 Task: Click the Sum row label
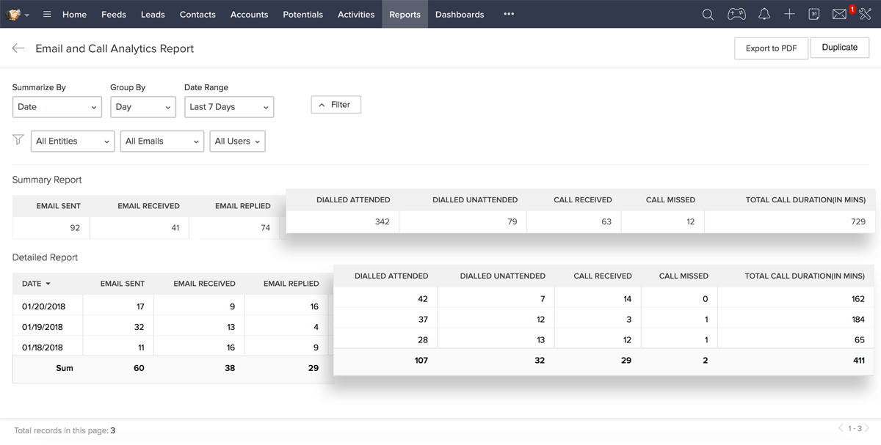pyautogui.click(x=65, y=368)
